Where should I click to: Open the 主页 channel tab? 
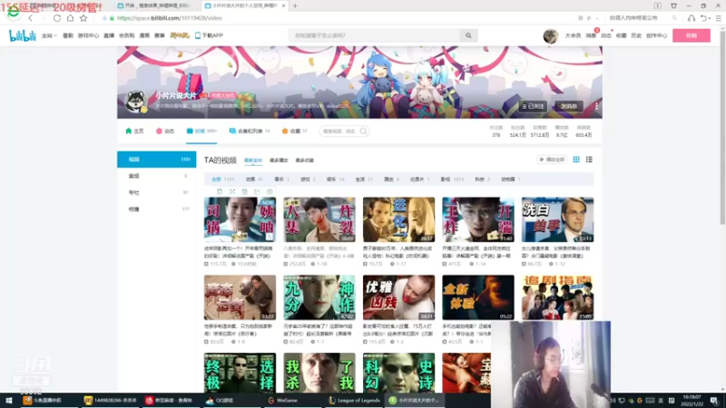[x=134, y=131]
